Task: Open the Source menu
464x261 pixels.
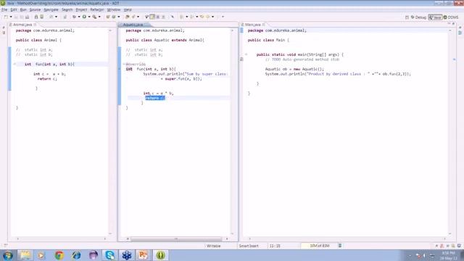Action: coord(35,9)
